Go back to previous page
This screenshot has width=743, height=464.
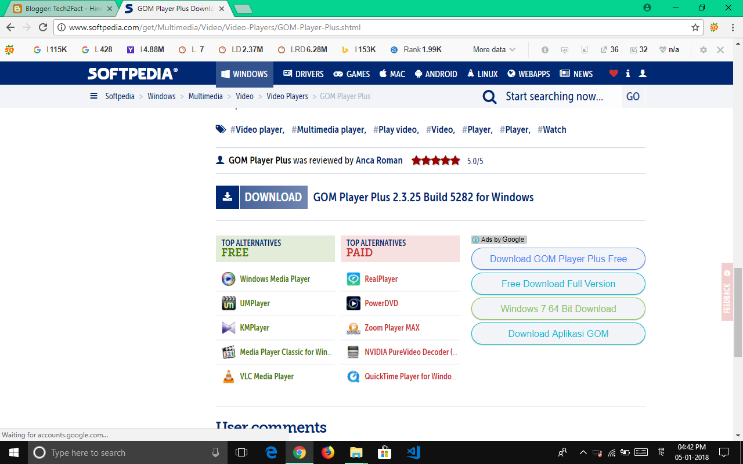pyautogui.click(x=10, y=27)
